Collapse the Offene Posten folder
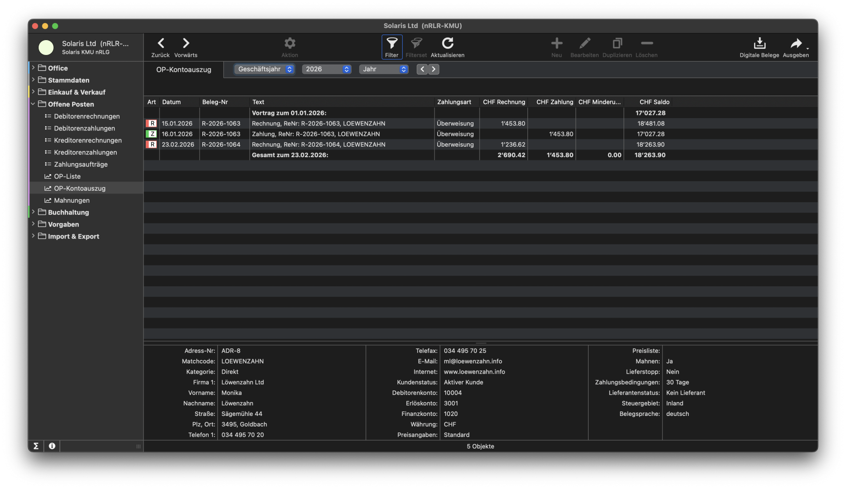The width and height of the screenshot is (846, 489). tap(33, 104)
